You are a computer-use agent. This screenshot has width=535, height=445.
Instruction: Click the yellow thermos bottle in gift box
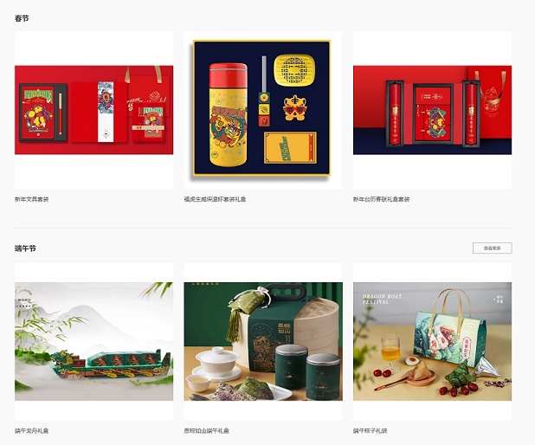[228, 114]
